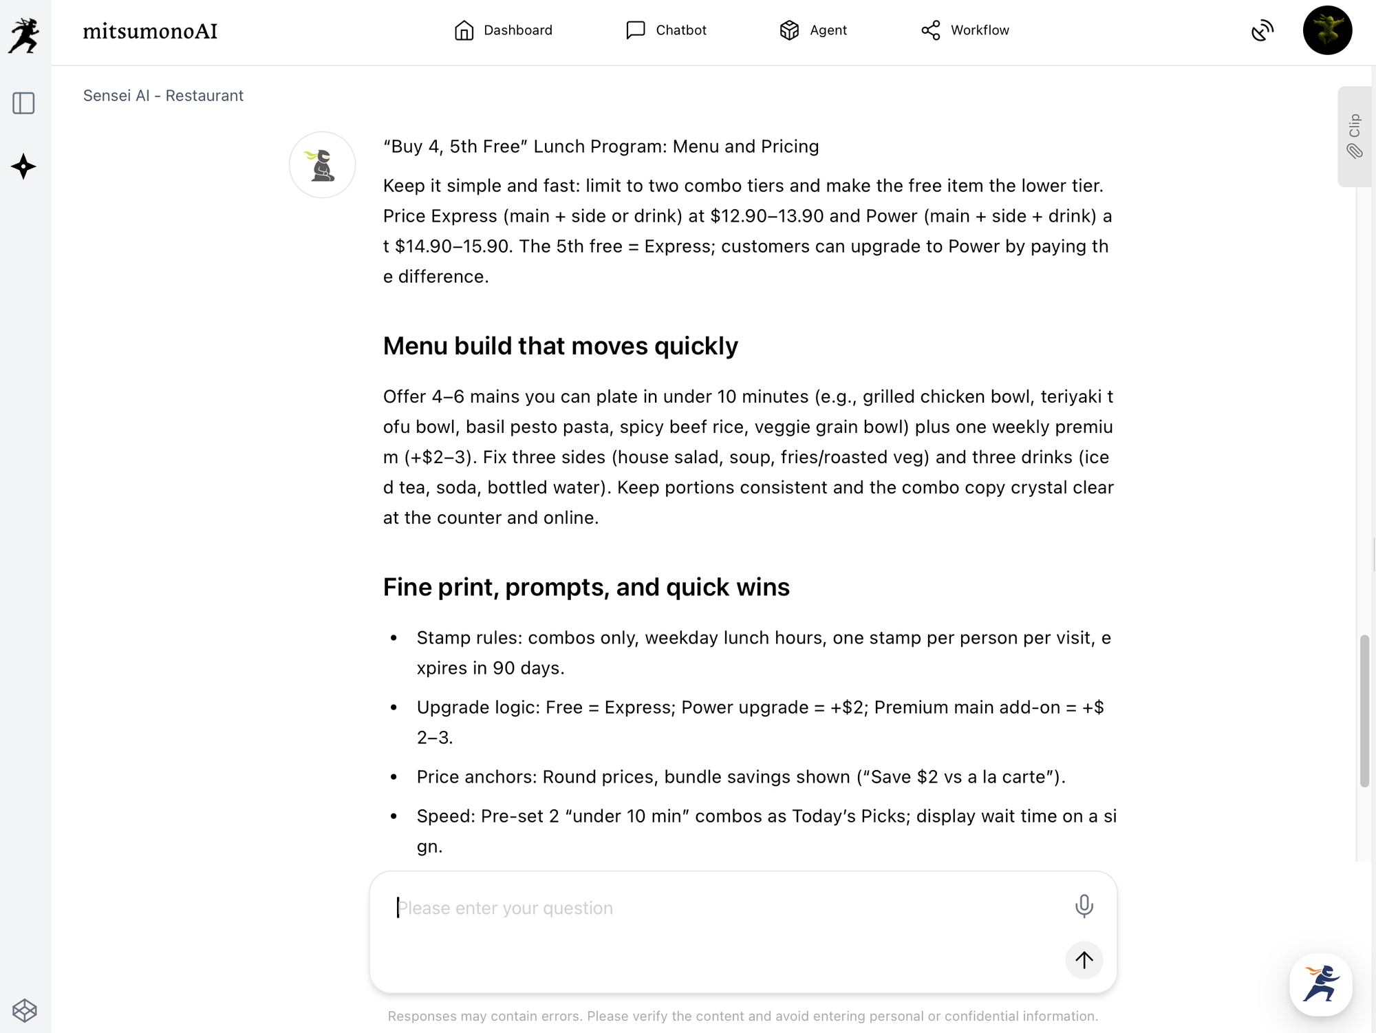Click the chat vertical scrollbar thumb
This screenshot has height=1033, width=1376.
tap(1364, 712)
